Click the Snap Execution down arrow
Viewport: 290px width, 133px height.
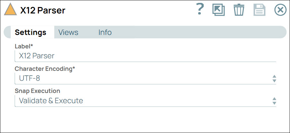[x=274, y=103]
